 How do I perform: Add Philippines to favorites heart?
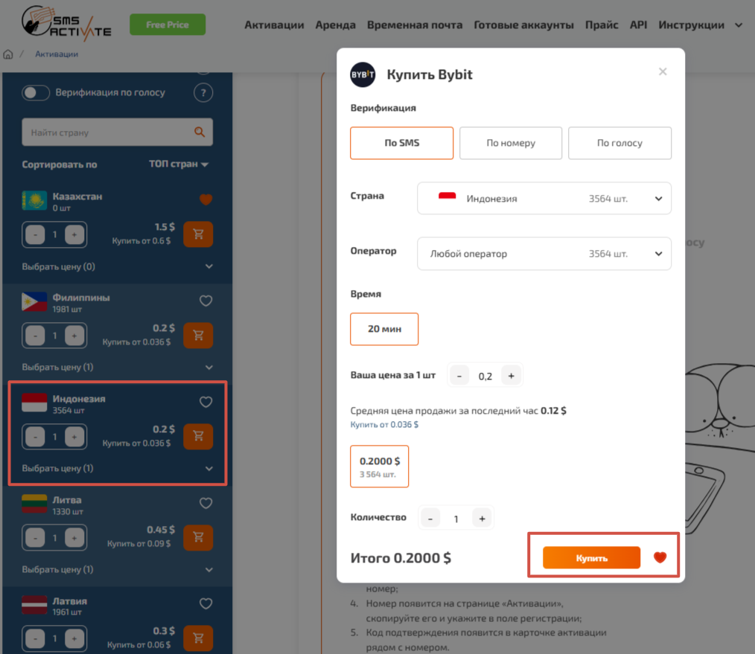pos(206,301)
